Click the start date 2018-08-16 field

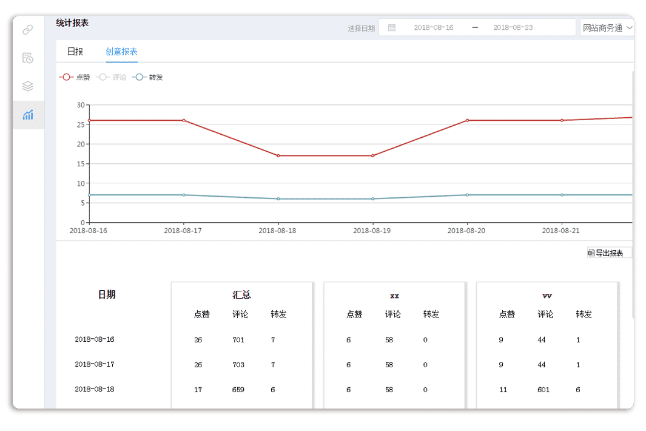click(433, 27)
